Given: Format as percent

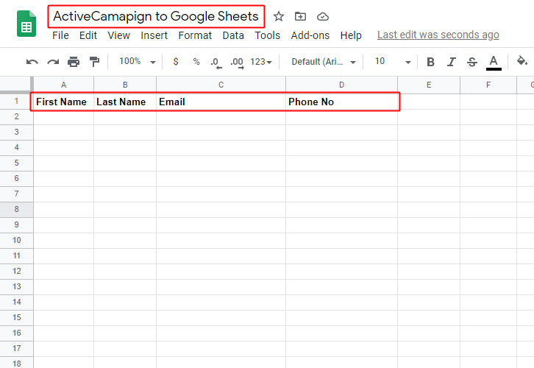Looking at the screenshot, I should [196, 61].
